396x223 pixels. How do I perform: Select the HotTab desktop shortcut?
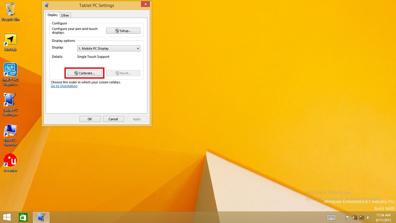click(11, 42)
